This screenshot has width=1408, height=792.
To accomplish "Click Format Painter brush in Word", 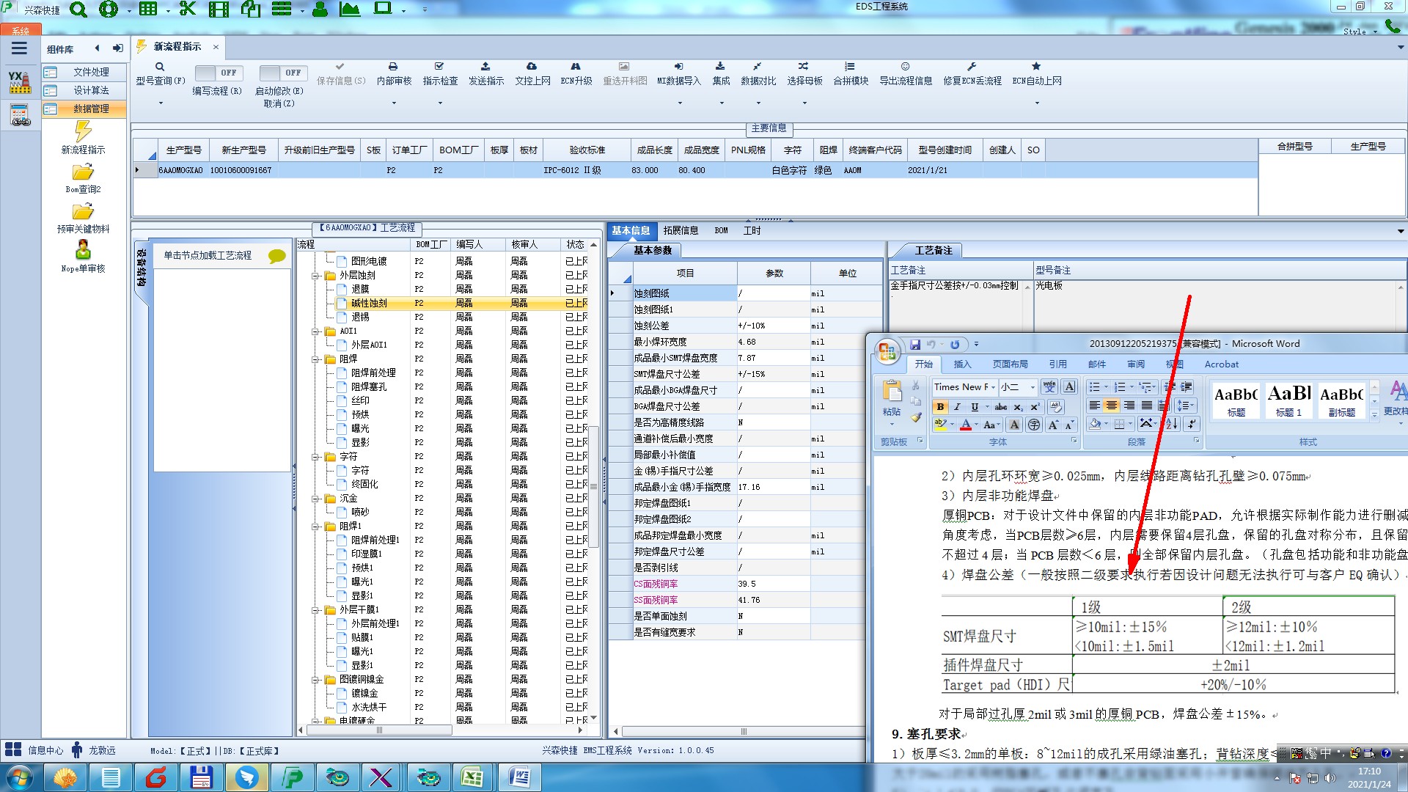I will (x=916, y=417).
